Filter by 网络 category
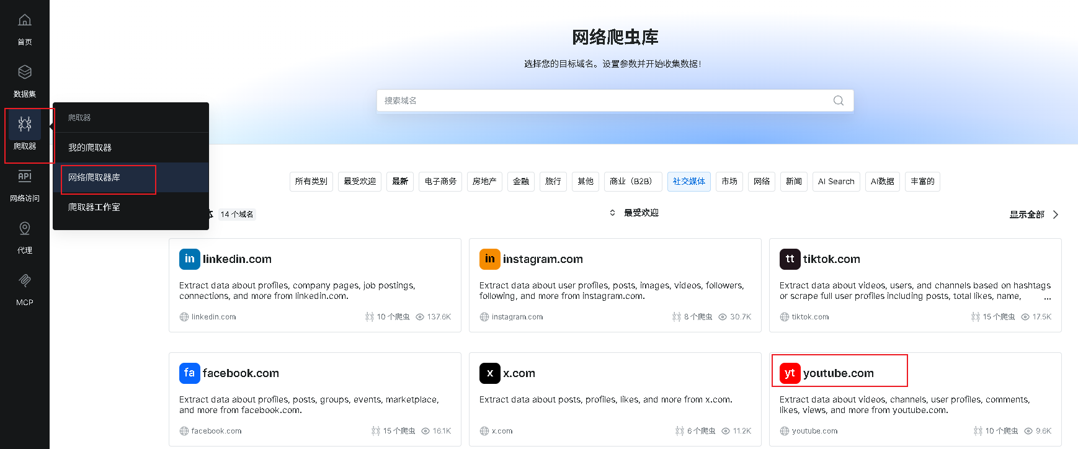Viewport: 1078px width, 449px height. [x=762, y=182]
